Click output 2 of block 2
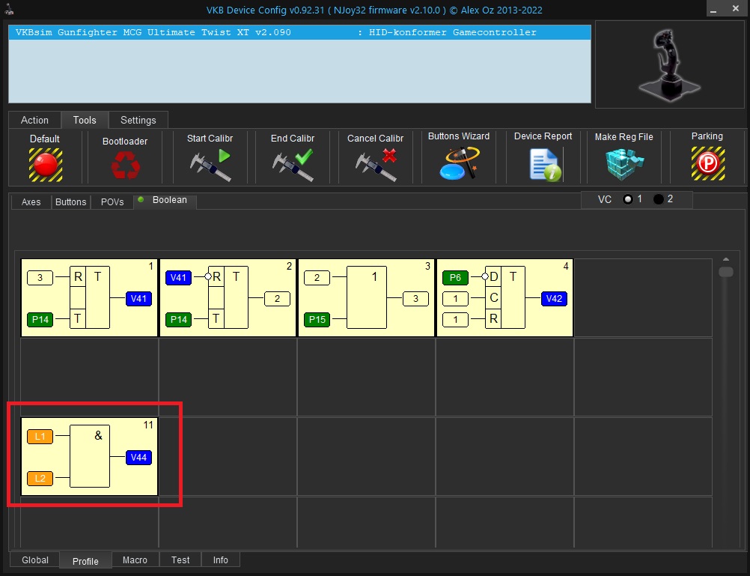 pos(277,298)
